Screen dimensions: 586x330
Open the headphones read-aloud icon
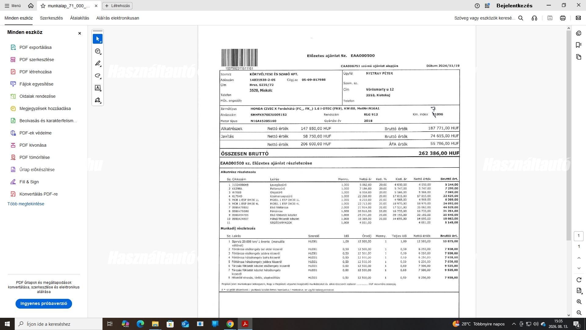tap(534, 18)
